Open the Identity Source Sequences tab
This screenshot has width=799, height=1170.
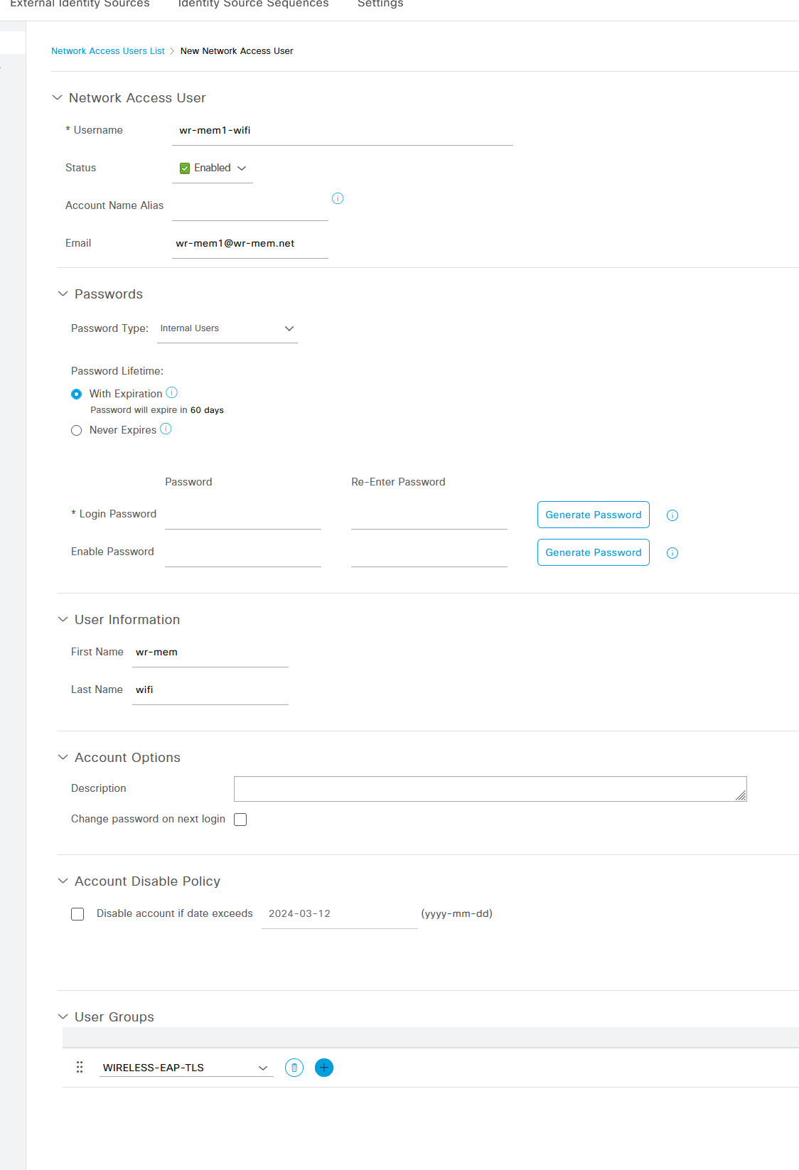[253, 4]
